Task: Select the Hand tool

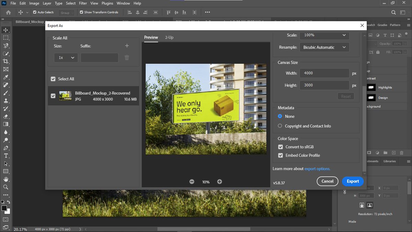Action: 5,179
